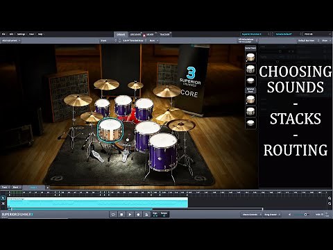333x250 pixels.
Task: Stop playback
Action: 121,215
